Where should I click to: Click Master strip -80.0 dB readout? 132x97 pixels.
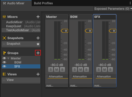57,65
